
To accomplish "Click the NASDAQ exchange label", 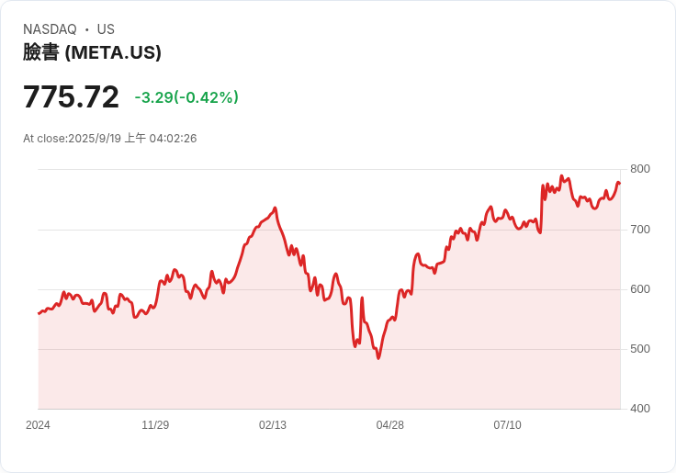I will click(x=50, y=29).
